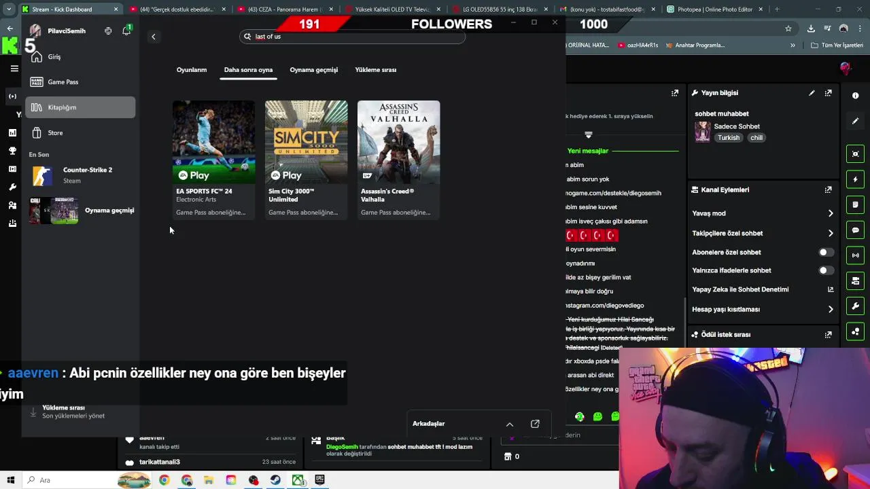
Task: Open PilavciSemih profile in Xbox app
Action: coord(58,31)
